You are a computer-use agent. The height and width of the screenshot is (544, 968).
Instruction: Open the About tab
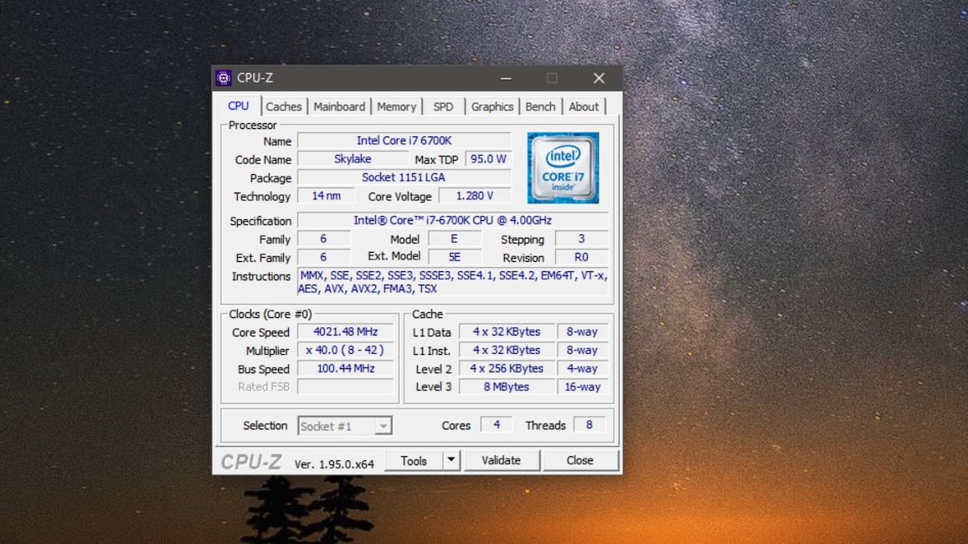click(x=584, y=106)
